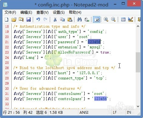Zoom in with the magnifier plus icon
This screenshot has height=118, width=143.
[x=106, y=19]
